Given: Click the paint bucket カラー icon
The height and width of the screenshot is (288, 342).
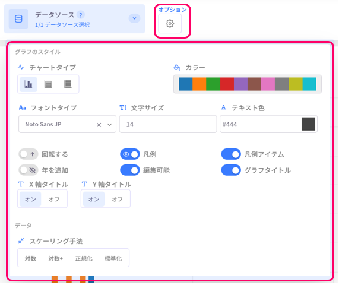Looking at the screenshot, I should 177,68.
